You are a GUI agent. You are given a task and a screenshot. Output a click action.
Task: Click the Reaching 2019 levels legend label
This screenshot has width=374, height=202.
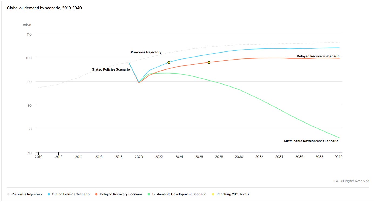pyautogui.click(x=233, y=194)
